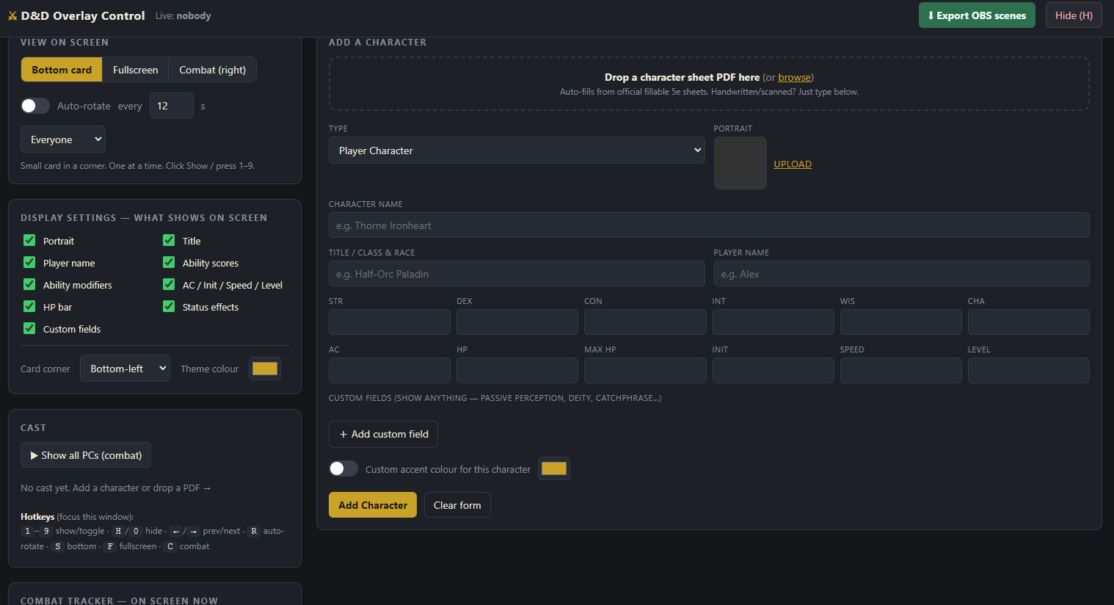Click the Clear form button
Screen dimensions: 1114x605
pos(457,505)
